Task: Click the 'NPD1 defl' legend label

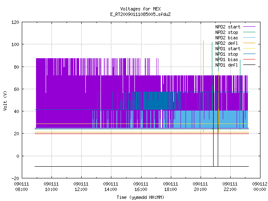Action: click(x=227, y=65)
